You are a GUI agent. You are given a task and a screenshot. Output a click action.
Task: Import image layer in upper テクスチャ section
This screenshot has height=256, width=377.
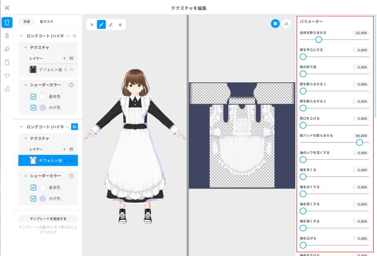pos(71,58)
